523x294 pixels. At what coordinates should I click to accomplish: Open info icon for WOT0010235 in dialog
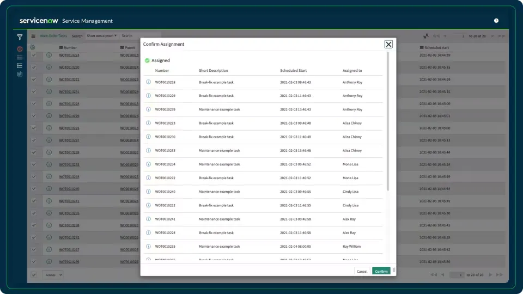pos(148,246)
